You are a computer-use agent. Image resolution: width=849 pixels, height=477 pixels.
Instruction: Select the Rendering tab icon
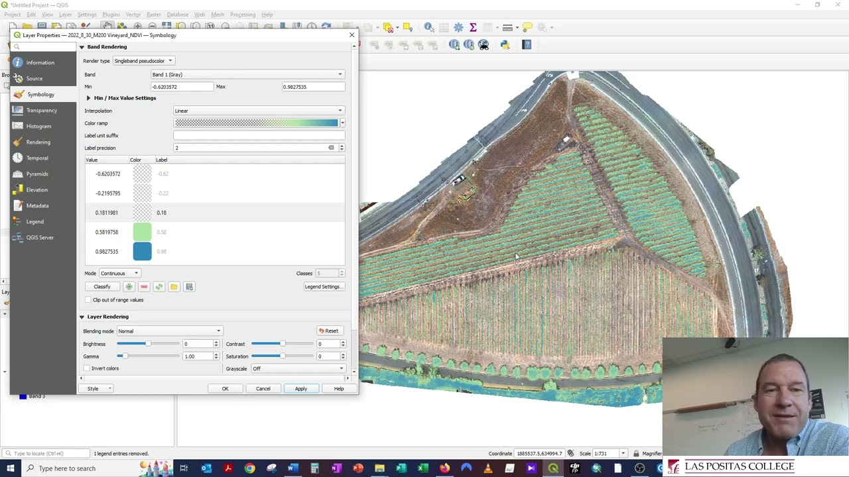coord(18,142)
